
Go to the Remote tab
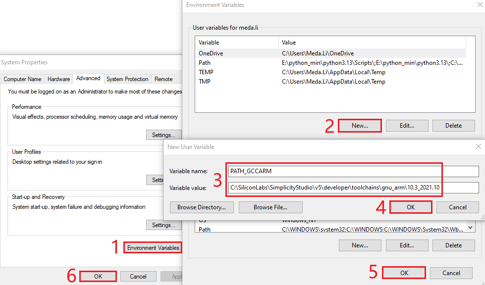[163, 79]
